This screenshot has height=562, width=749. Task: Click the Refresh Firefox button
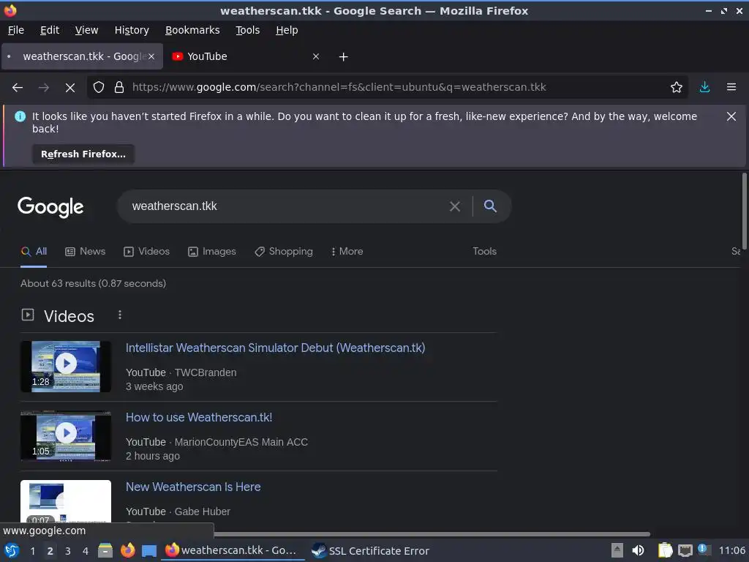(83, 154)
